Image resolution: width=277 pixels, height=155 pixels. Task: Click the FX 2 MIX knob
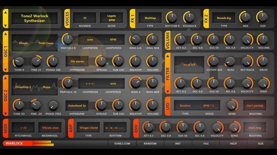[245, 17]
